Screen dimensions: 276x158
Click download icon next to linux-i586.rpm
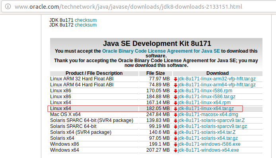pos(175,91)
